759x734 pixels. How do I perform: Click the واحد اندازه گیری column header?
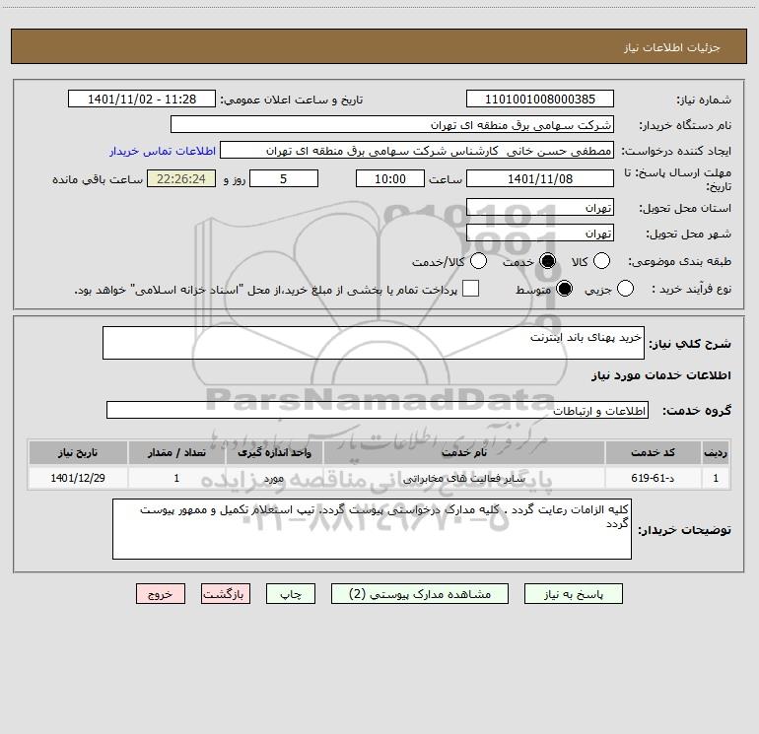coord(274,452)
